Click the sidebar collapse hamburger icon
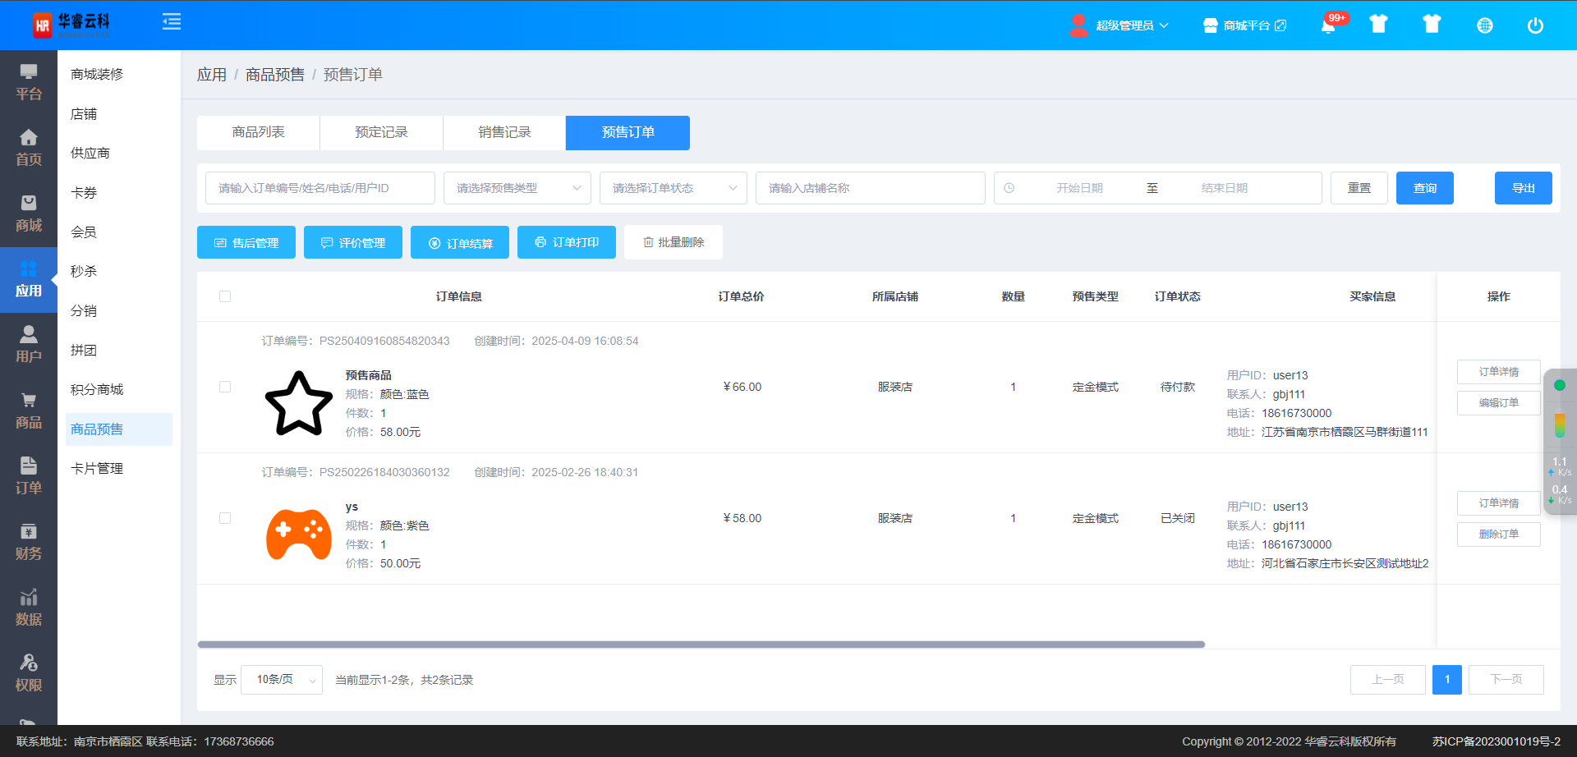Screen dimensions: 1577x757 coord(172,22)
